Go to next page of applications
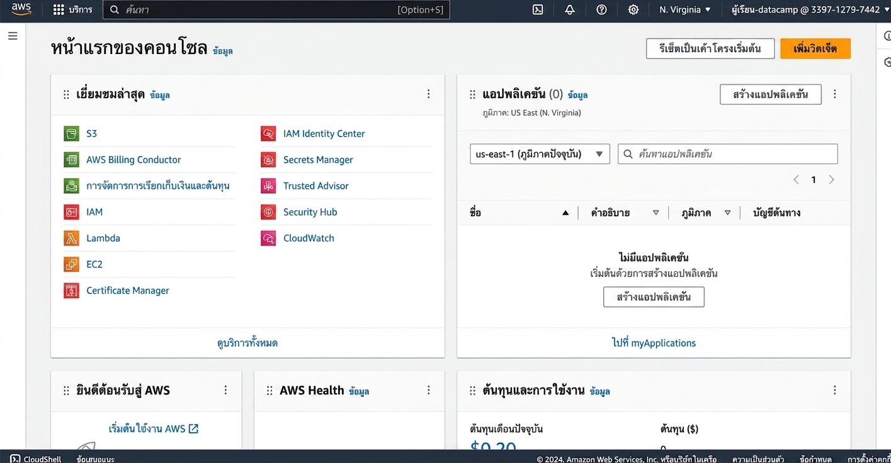Screen dimensions: 891x463 (831, 180)
